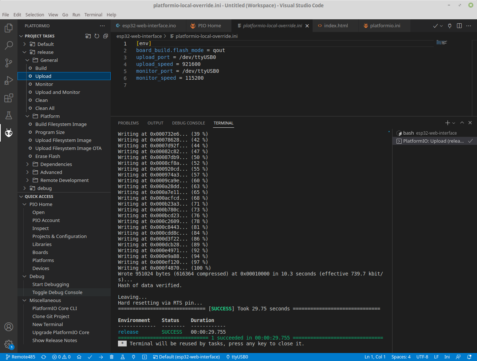Open the Testing flask icon in activity bar
Screen dimensions: 477x361
[x=9, y=116]
